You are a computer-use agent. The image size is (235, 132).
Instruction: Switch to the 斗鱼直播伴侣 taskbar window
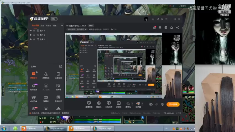(79, 128)
